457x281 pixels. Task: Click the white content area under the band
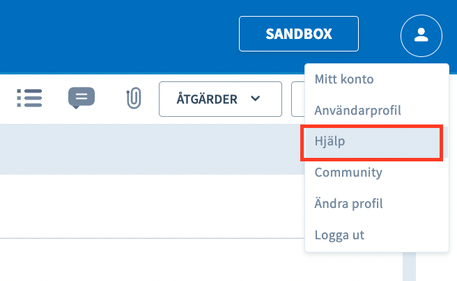152,206
